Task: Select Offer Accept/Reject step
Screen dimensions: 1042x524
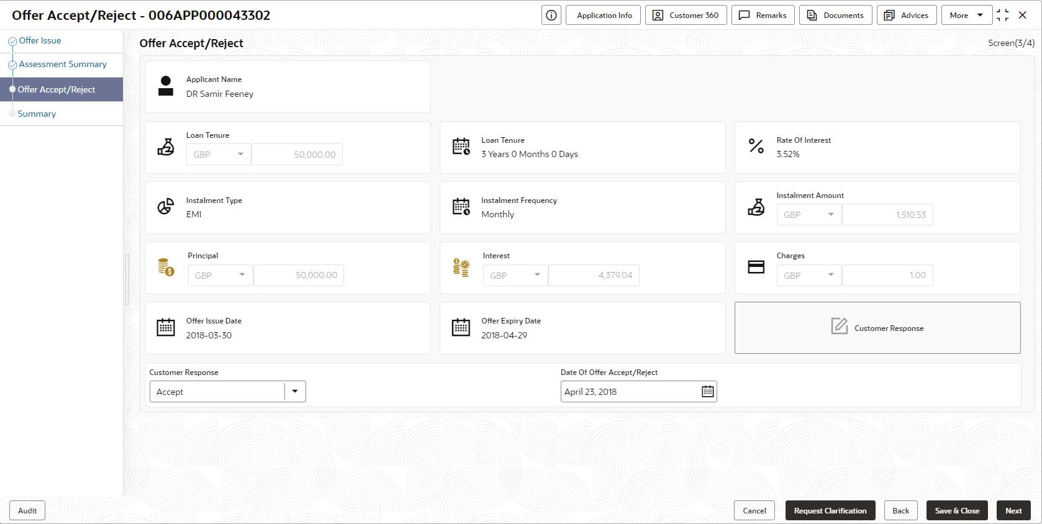Action: click(x=61, y=89)
